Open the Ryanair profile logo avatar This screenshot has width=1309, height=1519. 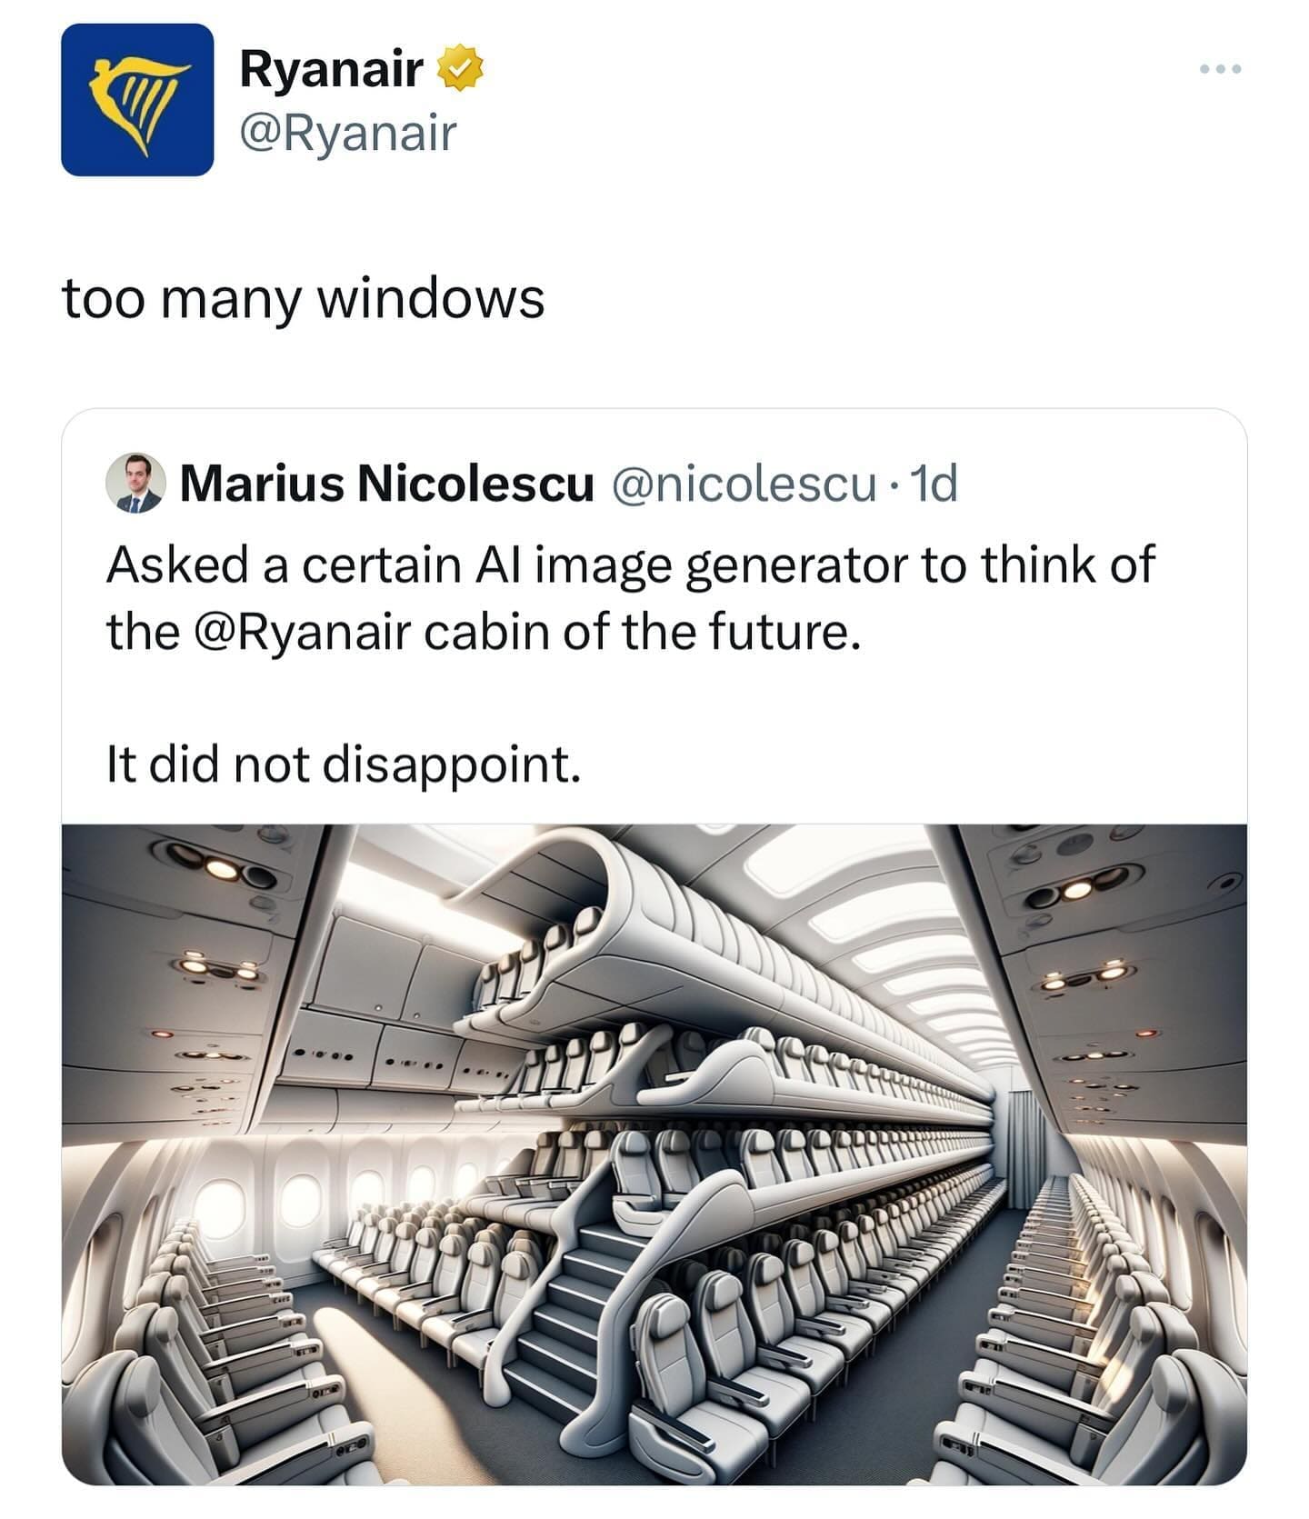click(x=137, y=100)
